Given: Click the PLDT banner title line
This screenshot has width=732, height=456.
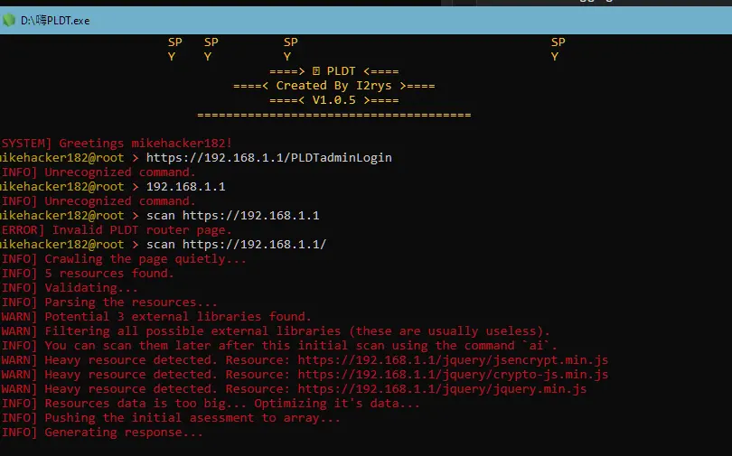Looking at the screenshot, I should [334, 71].
